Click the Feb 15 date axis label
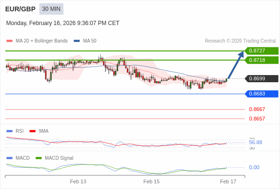The height and width of the screenshot is (189, 280). coord(151,181)
